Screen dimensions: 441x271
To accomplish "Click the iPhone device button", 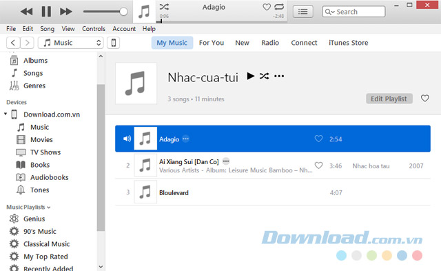I will click(114, 43).
